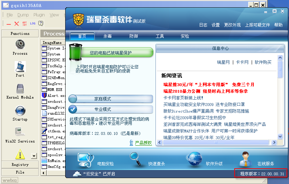Screen dimensions: 289x184
Task: Click the File button in Functions panel
Action: point(20,172)
